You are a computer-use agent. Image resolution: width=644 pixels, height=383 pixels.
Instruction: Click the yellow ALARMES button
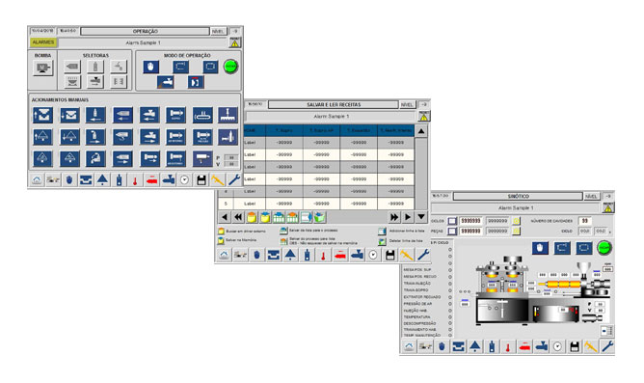(x=42, y=42)
